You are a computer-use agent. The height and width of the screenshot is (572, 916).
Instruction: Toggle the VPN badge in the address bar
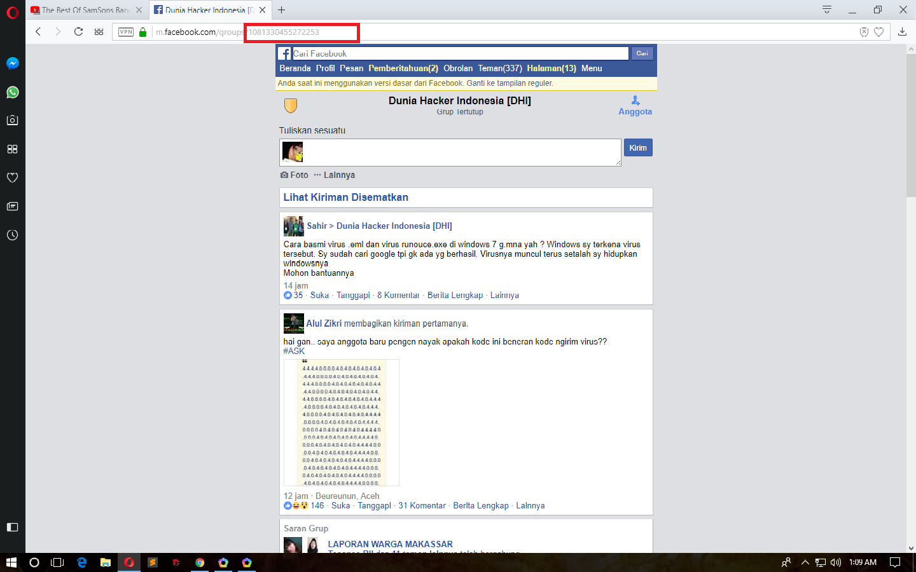point(126,32)
